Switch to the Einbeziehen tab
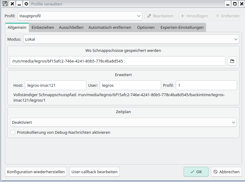 (43, 27)
